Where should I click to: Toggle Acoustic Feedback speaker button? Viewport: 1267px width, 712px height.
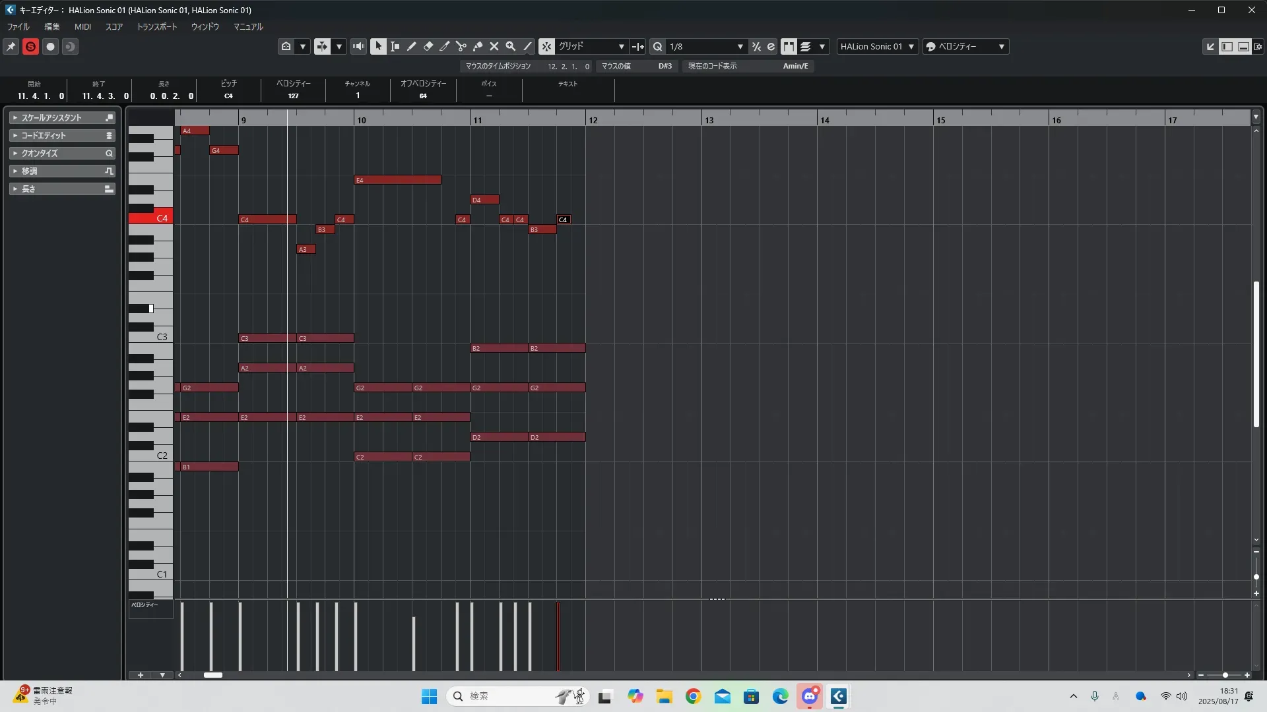[x=358, y=46]
